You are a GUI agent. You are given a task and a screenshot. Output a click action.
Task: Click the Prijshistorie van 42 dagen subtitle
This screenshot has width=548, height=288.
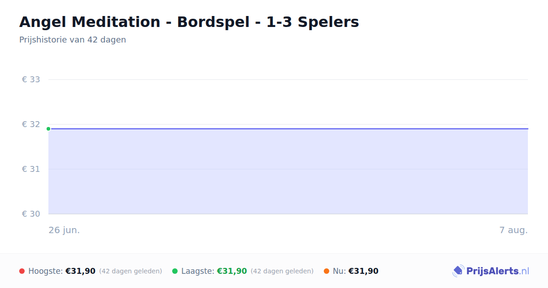73,40
